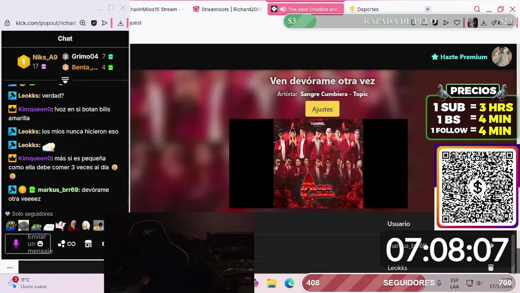Select the sheep face emote
520x293 pixels.
tap(86, 225)
